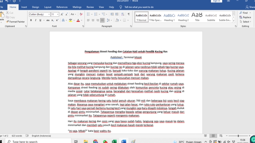Switch to Print Layout view icon
The height and width of the screenshot is (143, 255).
[x=213, y=136]
